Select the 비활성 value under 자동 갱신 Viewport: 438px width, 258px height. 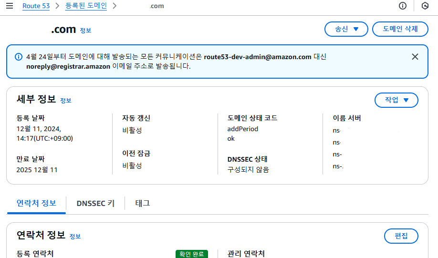pos(132,130)
